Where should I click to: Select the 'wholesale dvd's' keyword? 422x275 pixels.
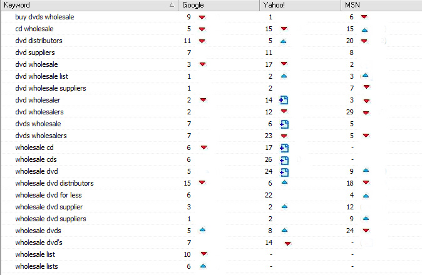pos(39,242)
